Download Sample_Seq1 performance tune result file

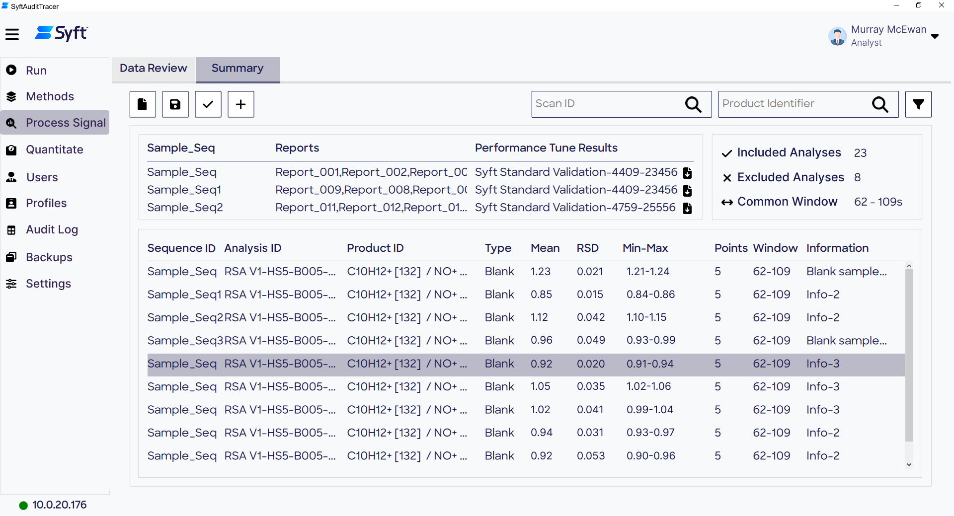click(x=687, y=191)
